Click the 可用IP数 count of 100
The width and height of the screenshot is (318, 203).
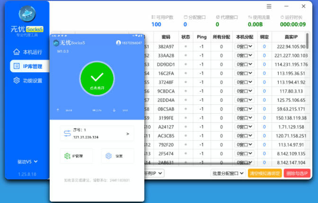coord(156,25)
